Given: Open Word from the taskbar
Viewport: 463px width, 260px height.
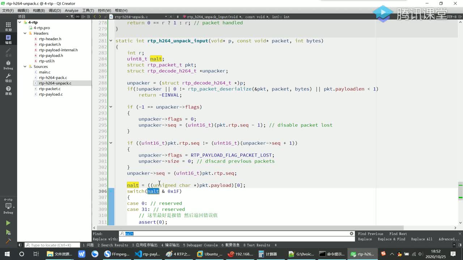Looking at the screenshot, I should (x=81, y=254).
